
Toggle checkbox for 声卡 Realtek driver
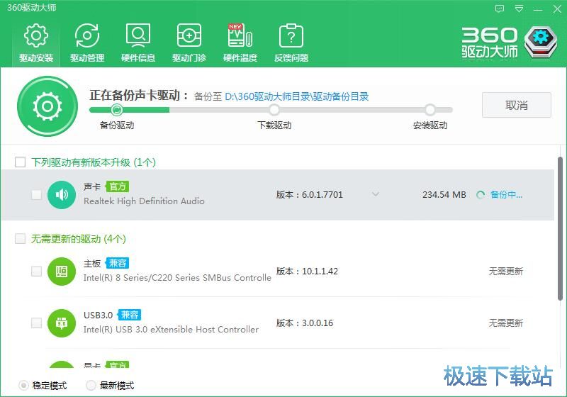point(36,195)
